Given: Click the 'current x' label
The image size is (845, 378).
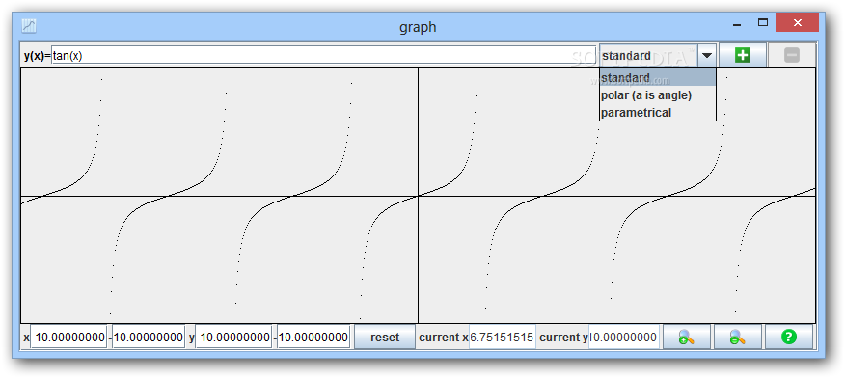Looking at the screenshot, I should point(443,337).
